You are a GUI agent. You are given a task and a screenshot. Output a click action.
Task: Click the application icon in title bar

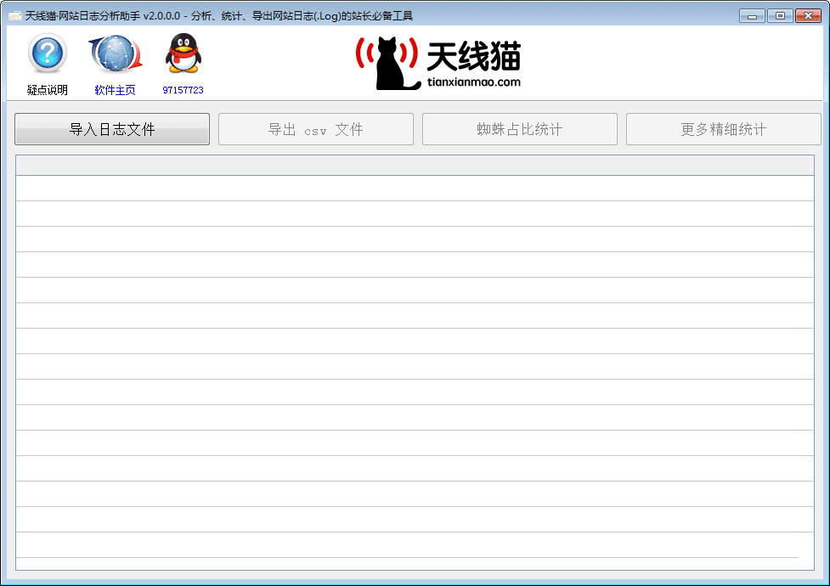coord(14,16)
